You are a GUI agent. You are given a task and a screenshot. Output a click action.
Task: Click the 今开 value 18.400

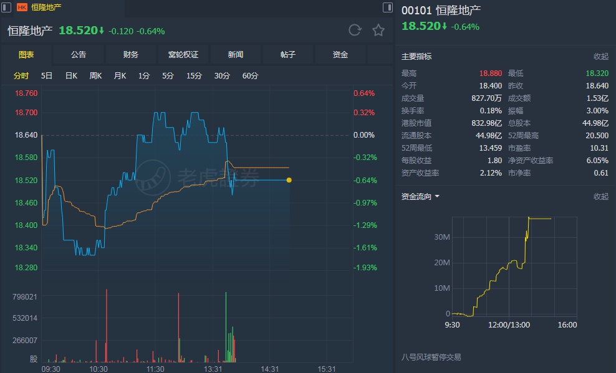[x=490, y=85]
